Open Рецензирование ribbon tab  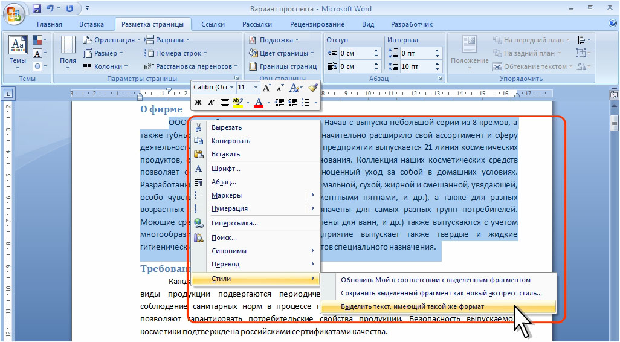[317, 24]
